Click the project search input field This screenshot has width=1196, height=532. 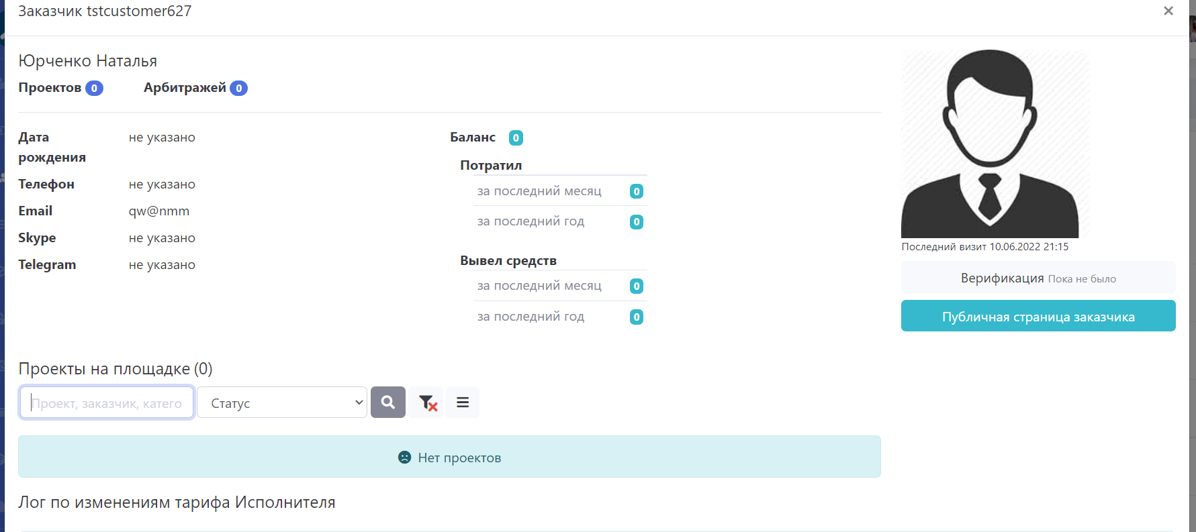pos(107,403)
